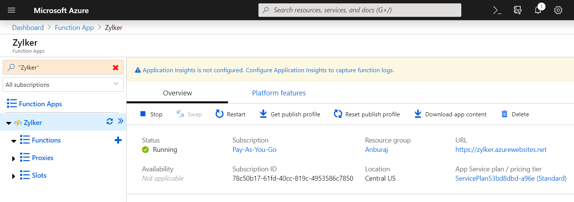
Task: Expand the Proxies tree node
Action: click(14, 159)
